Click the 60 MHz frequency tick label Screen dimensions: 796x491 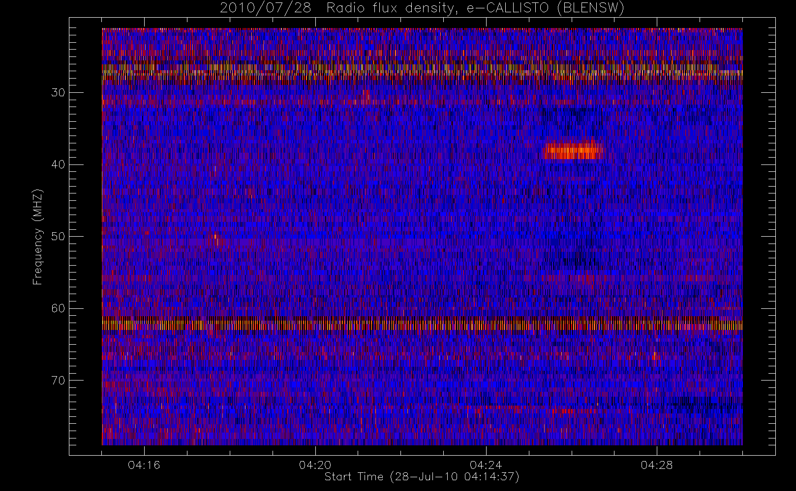(58, 308)
